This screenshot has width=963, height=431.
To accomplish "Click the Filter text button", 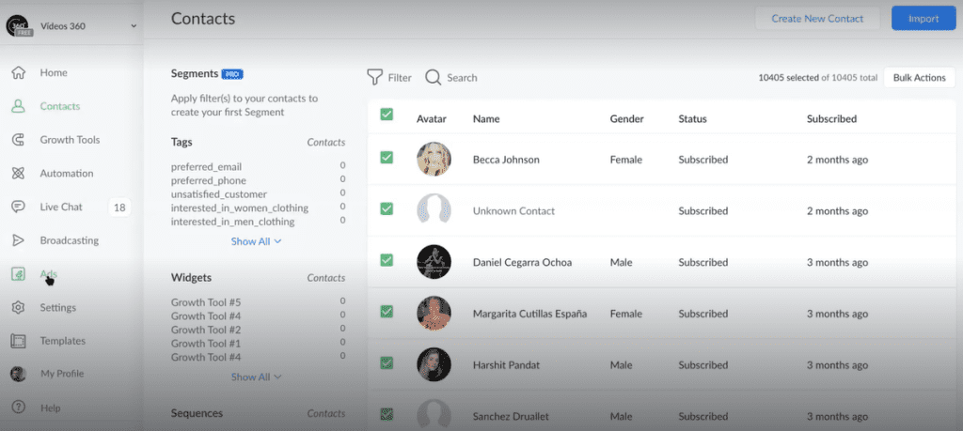I will (x=400, y=78).
